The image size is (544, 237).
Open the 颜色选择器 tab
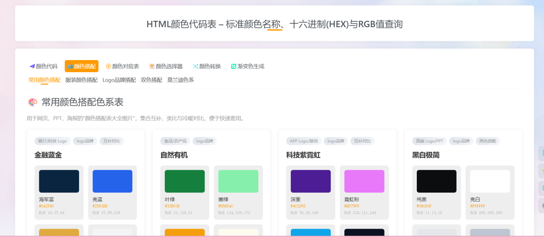[x=166, y=66]
